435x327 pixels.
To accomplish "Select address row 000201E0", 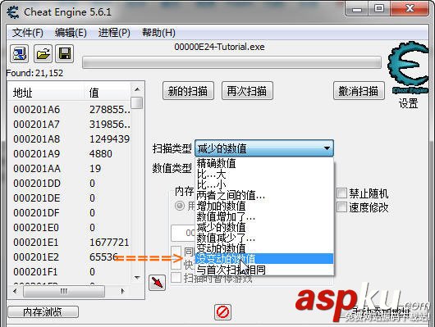I will [x=70, y=227].
